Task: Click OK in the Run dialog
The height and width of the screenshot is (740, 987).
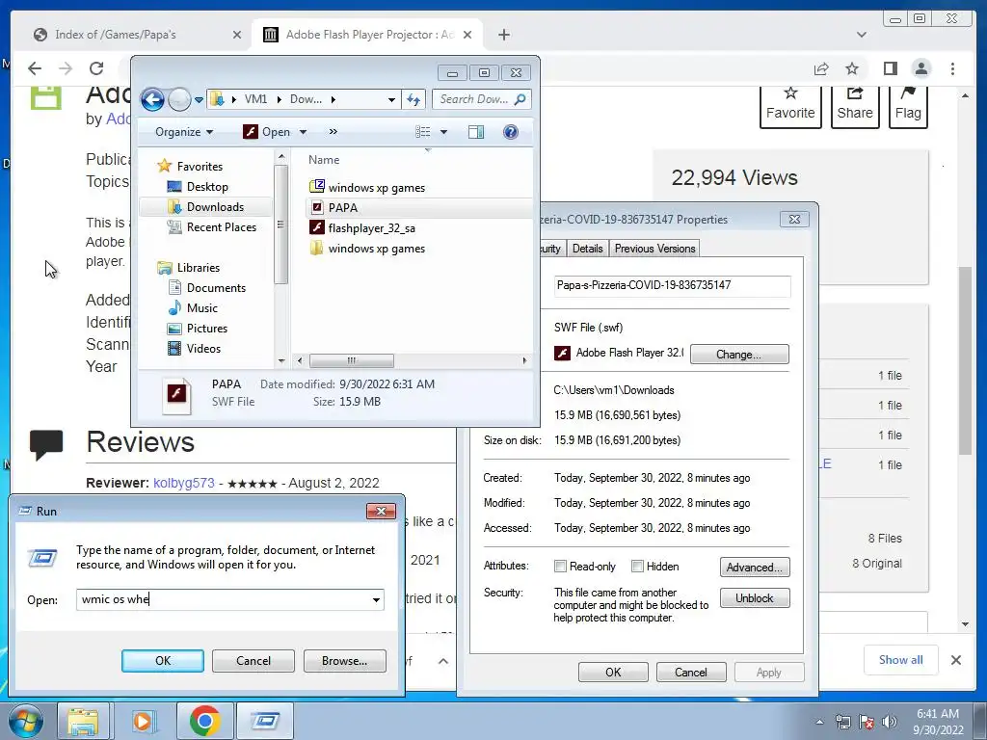Action: point(162,661)
